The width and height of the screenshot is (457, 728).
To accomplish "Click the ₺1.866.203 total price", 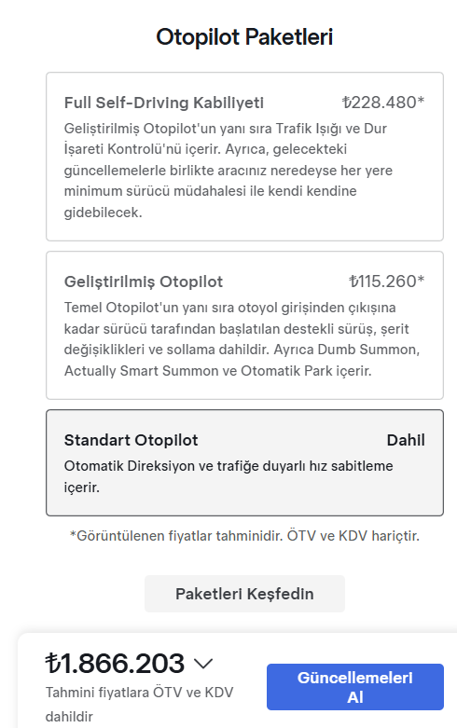I will click(115, 663).
